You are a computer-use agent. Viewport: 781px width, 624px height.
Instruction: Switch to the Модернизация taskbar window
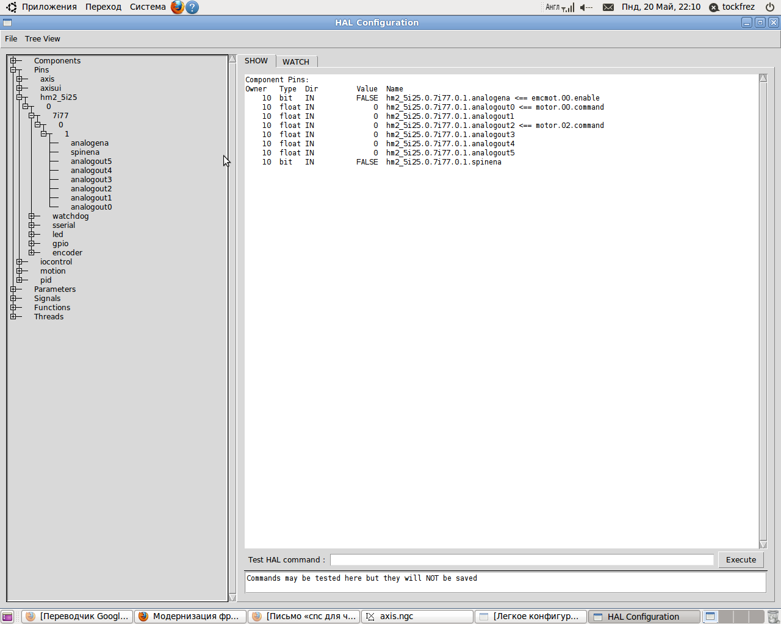(190, 617)
